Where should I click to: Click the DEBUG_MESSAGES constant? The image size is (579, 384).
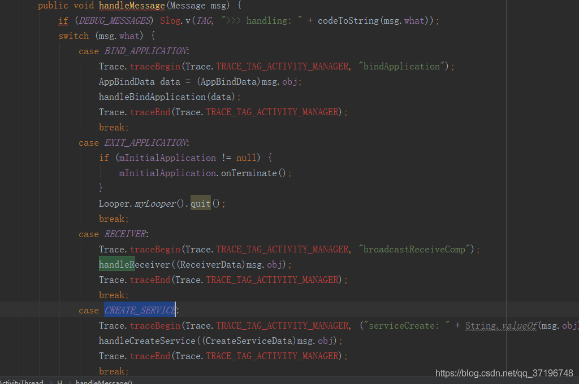pos(114,21)
